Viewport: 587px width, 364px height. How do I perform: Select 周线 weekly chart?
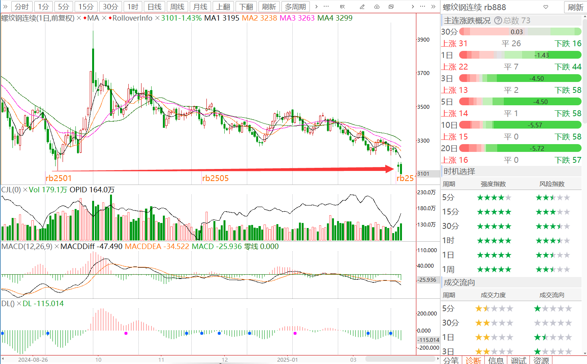[x=177, y=7]
